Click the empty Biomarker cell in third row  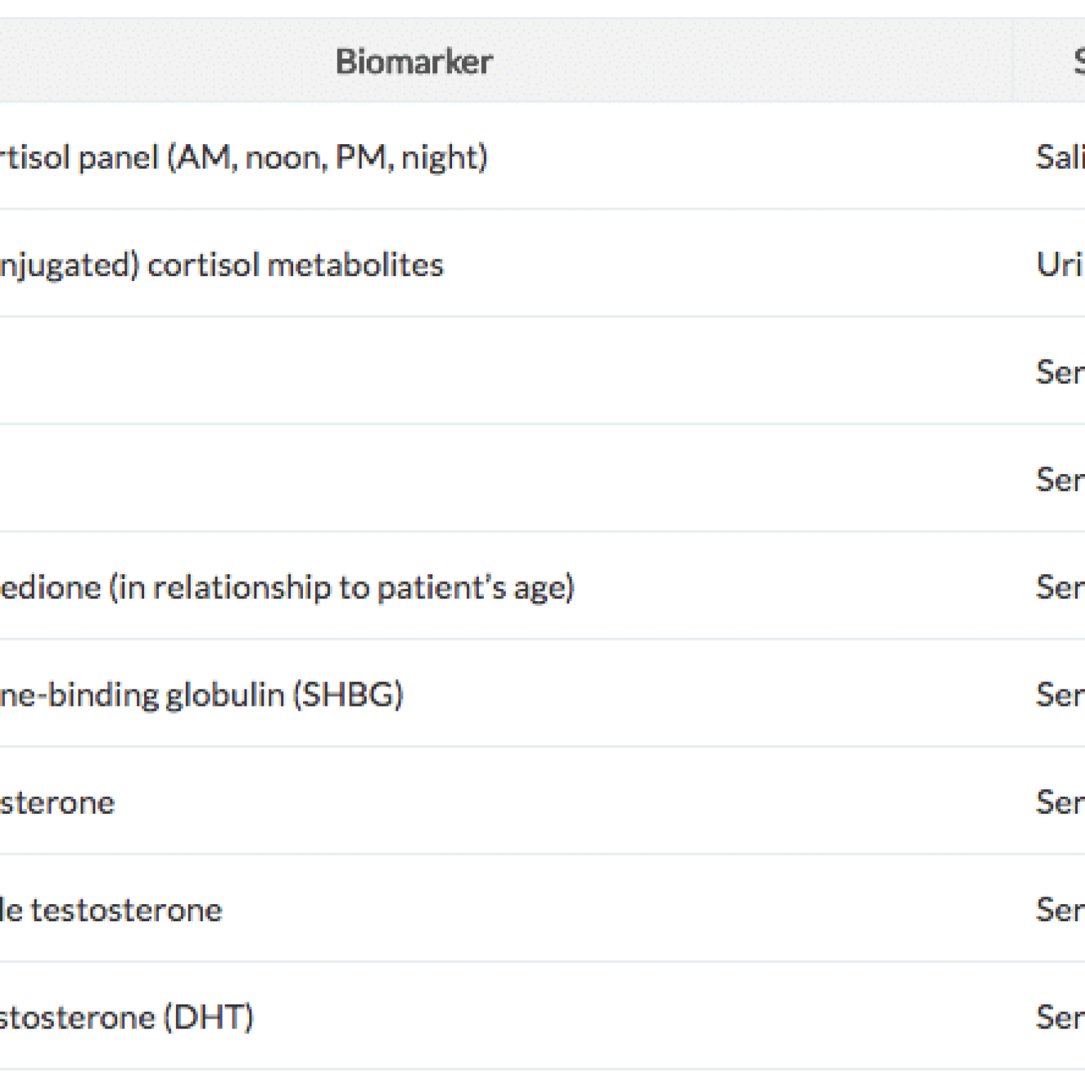pyautogui.click(x=506, y=371)
